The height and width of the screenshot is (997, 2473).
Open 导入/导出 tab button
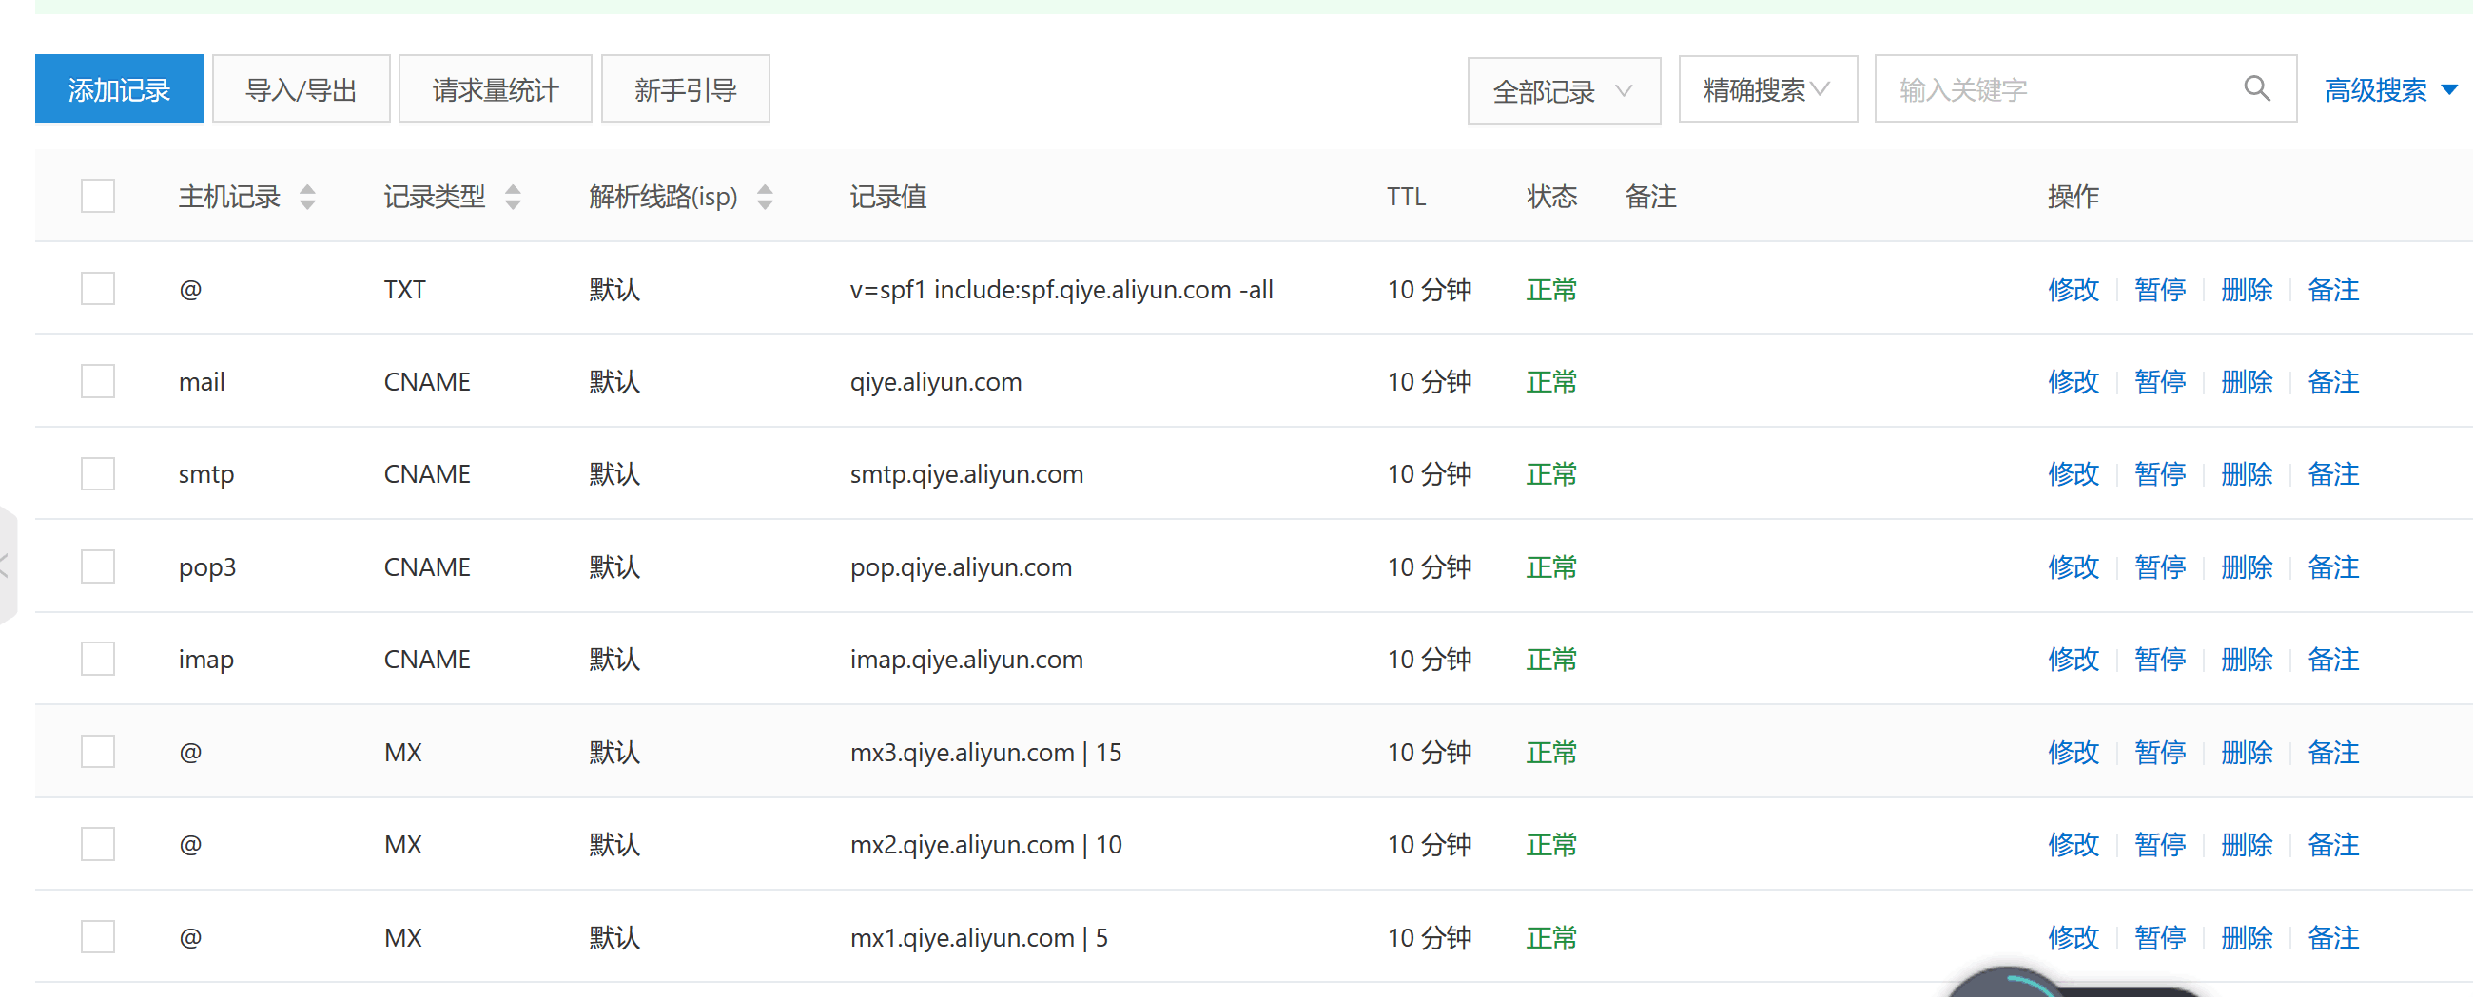pos(301,88)
